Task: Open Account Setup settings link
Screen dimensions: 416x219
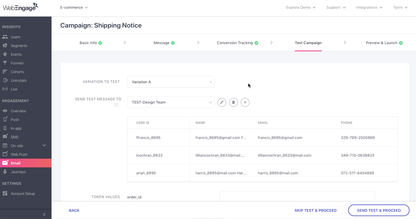Action: (x=23, y=193)
